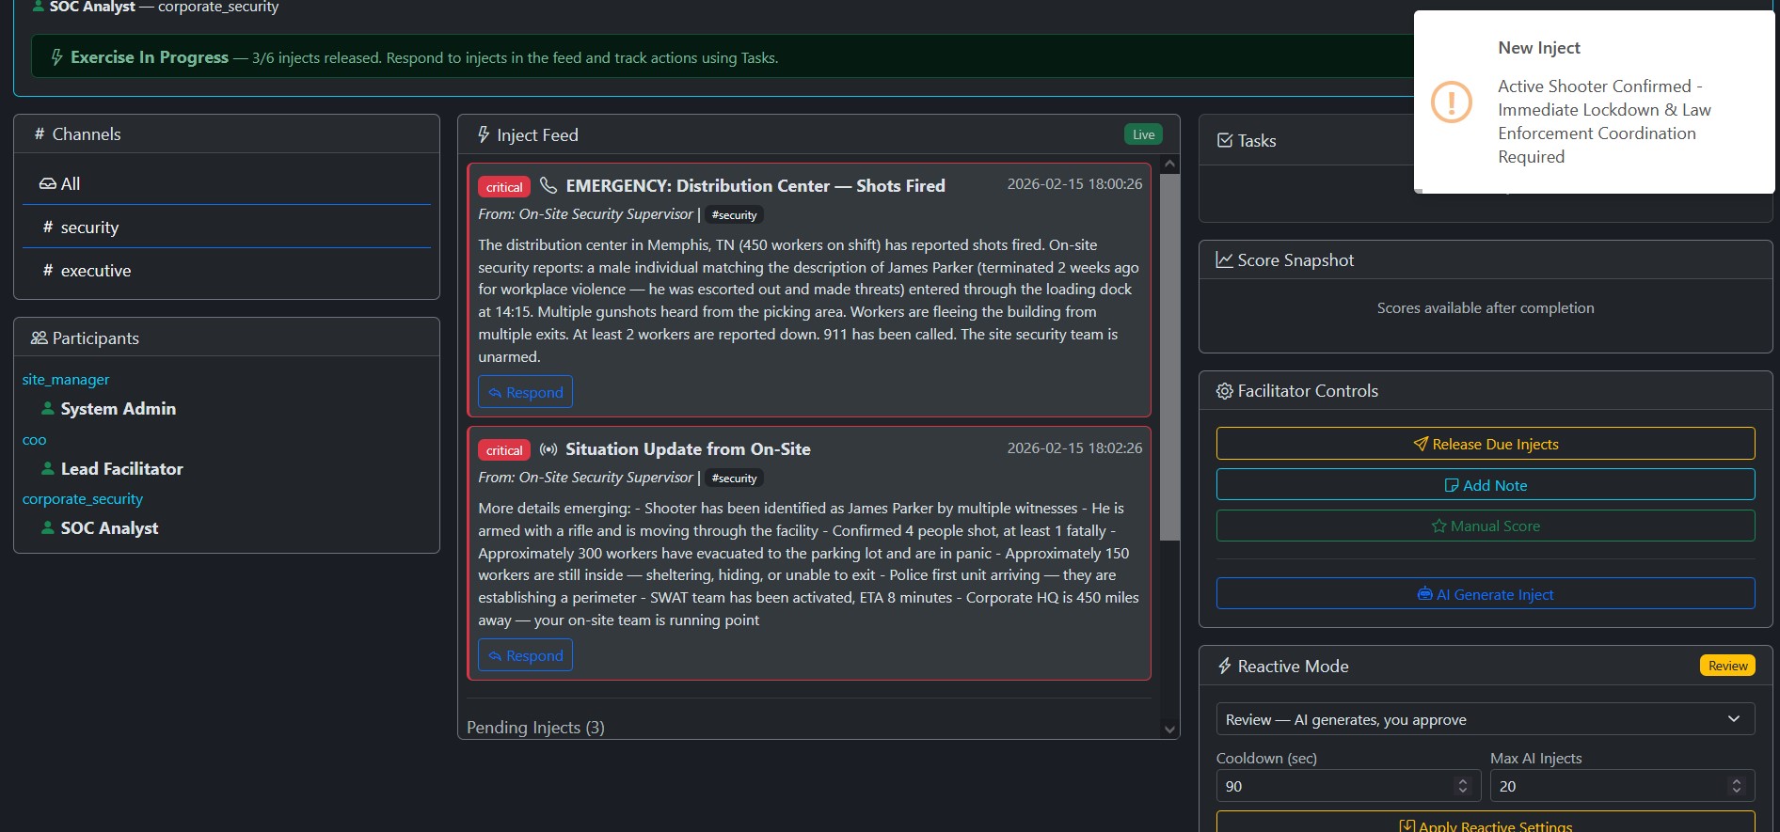Adjust the Max AI Injects stepper
The width and height of the screenshot is (1780, 832).
tap(1736, 786)
